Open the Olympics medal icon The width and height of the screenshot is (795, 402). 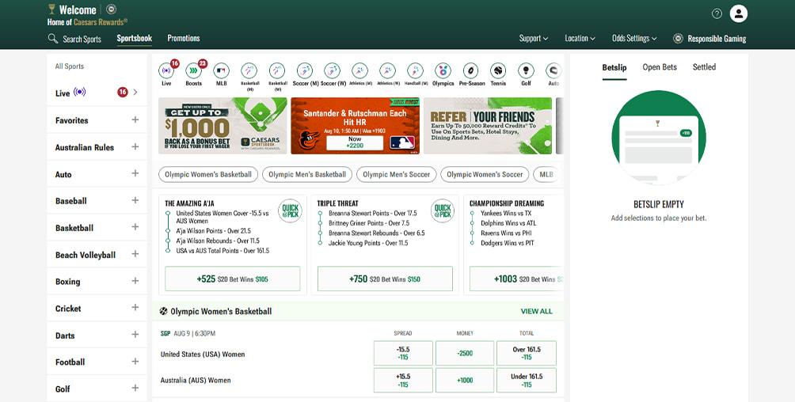(x=443, y=71)
